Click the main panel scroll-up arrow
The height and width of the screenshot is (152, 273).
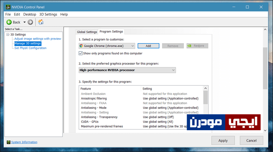click(265, 29)
